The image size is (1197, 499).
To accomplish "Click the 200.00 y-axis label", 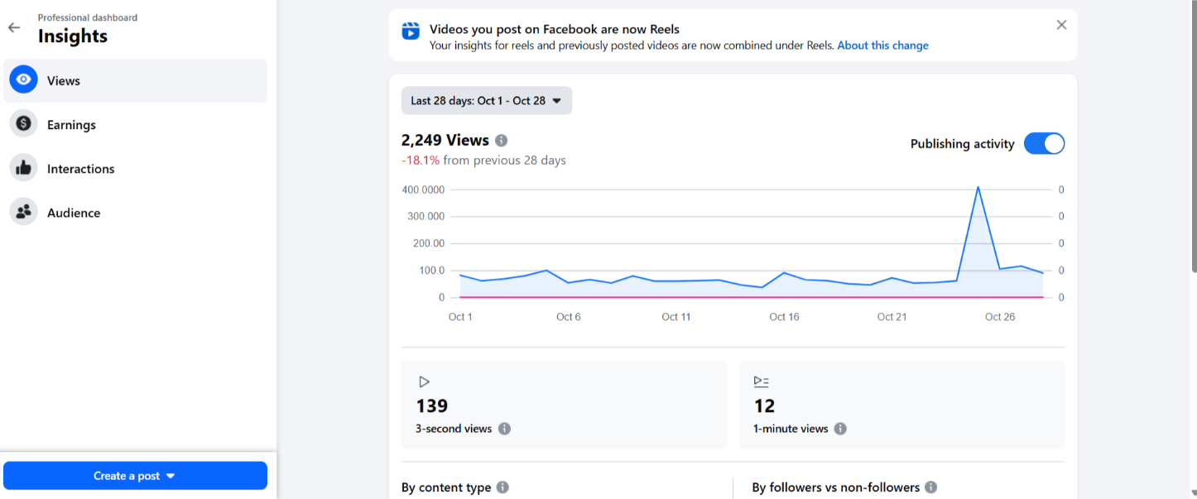I will (x=429, y=243).
